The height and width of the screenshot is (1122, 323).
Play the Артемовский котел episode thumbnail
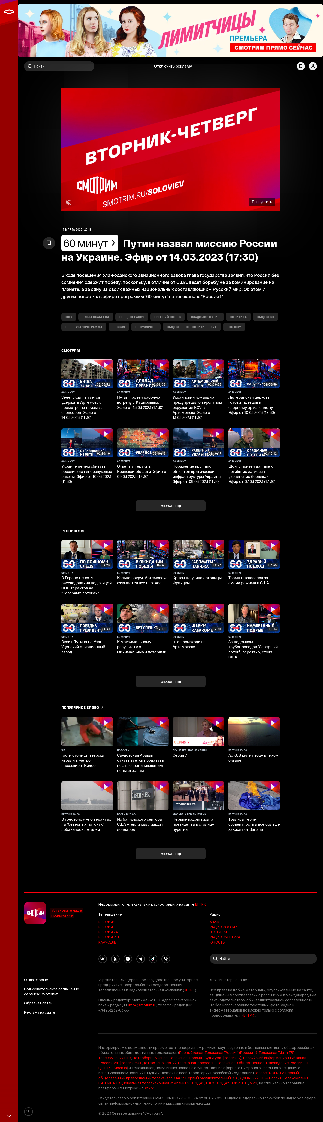click(198, 374)
